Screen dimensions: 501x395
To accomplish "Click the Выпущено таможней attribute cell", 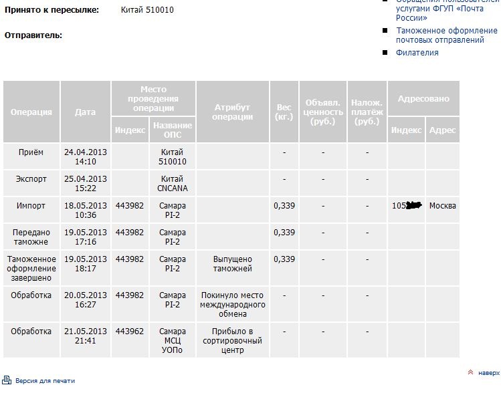I will [x=233, y=268].
